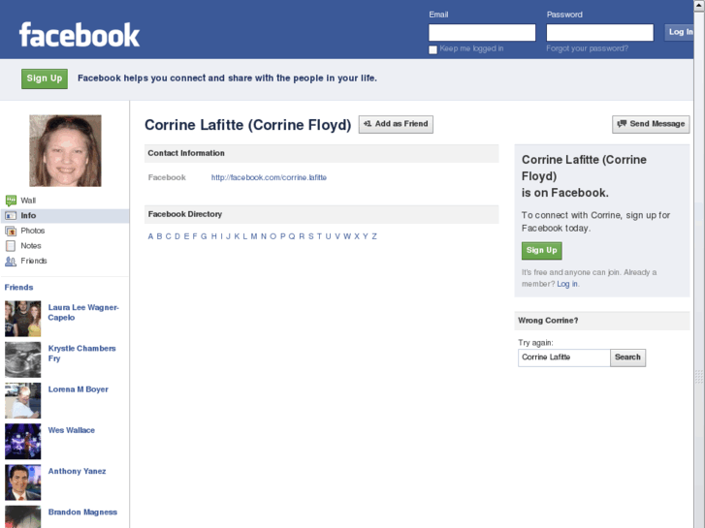The image size is (705, 528).
Task: Click Search button under Wrong Corrine
Action: click(x=627, y=357)
